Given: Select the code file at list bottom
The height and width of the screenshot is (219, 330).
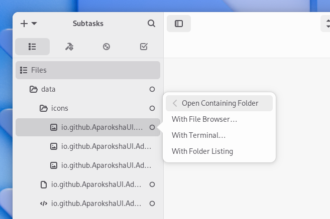Looking at the screenshot, I should coord(95,203).
